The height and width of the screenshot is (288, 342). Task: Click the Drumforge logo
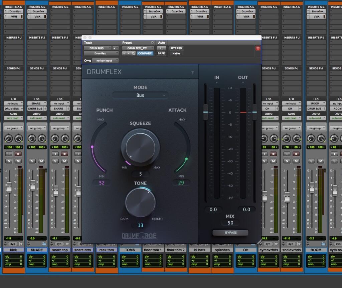click(139, 236)
